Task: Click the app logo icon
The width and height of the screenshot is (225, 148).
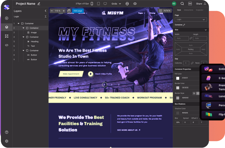Action: [x=7, y=7]
